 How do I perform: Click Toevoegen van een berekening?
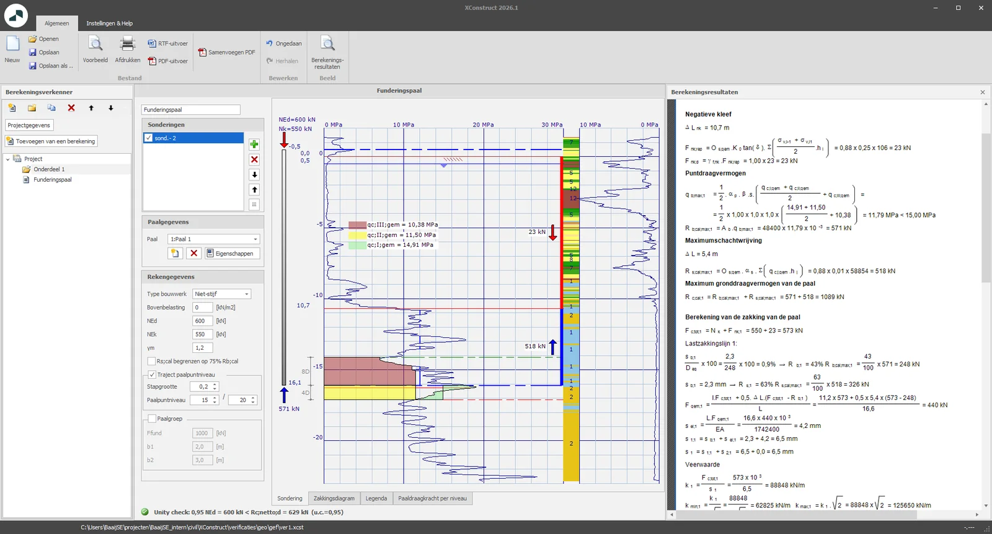[x=51, y=141]
